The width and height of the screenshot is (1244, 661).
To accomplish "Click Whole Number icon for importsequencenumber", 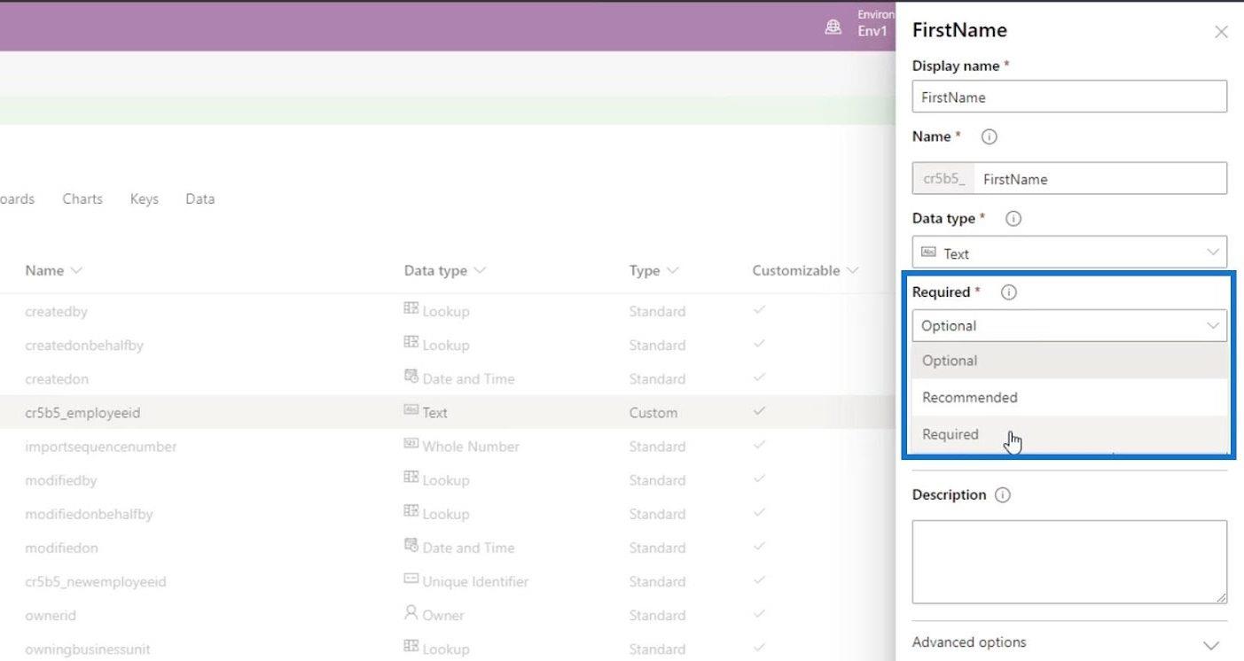I will point(411,444).
